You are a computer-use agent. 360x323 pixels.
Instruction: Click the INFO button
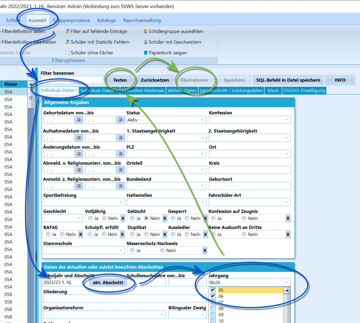point(340,80)
